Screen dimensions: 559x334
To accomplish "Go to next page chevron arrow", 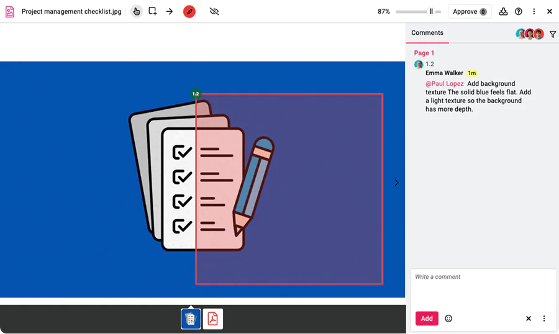I will tap(396, 183).
